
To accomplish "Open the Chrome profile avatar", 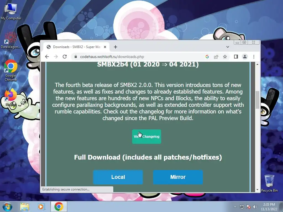I will 245,57.
